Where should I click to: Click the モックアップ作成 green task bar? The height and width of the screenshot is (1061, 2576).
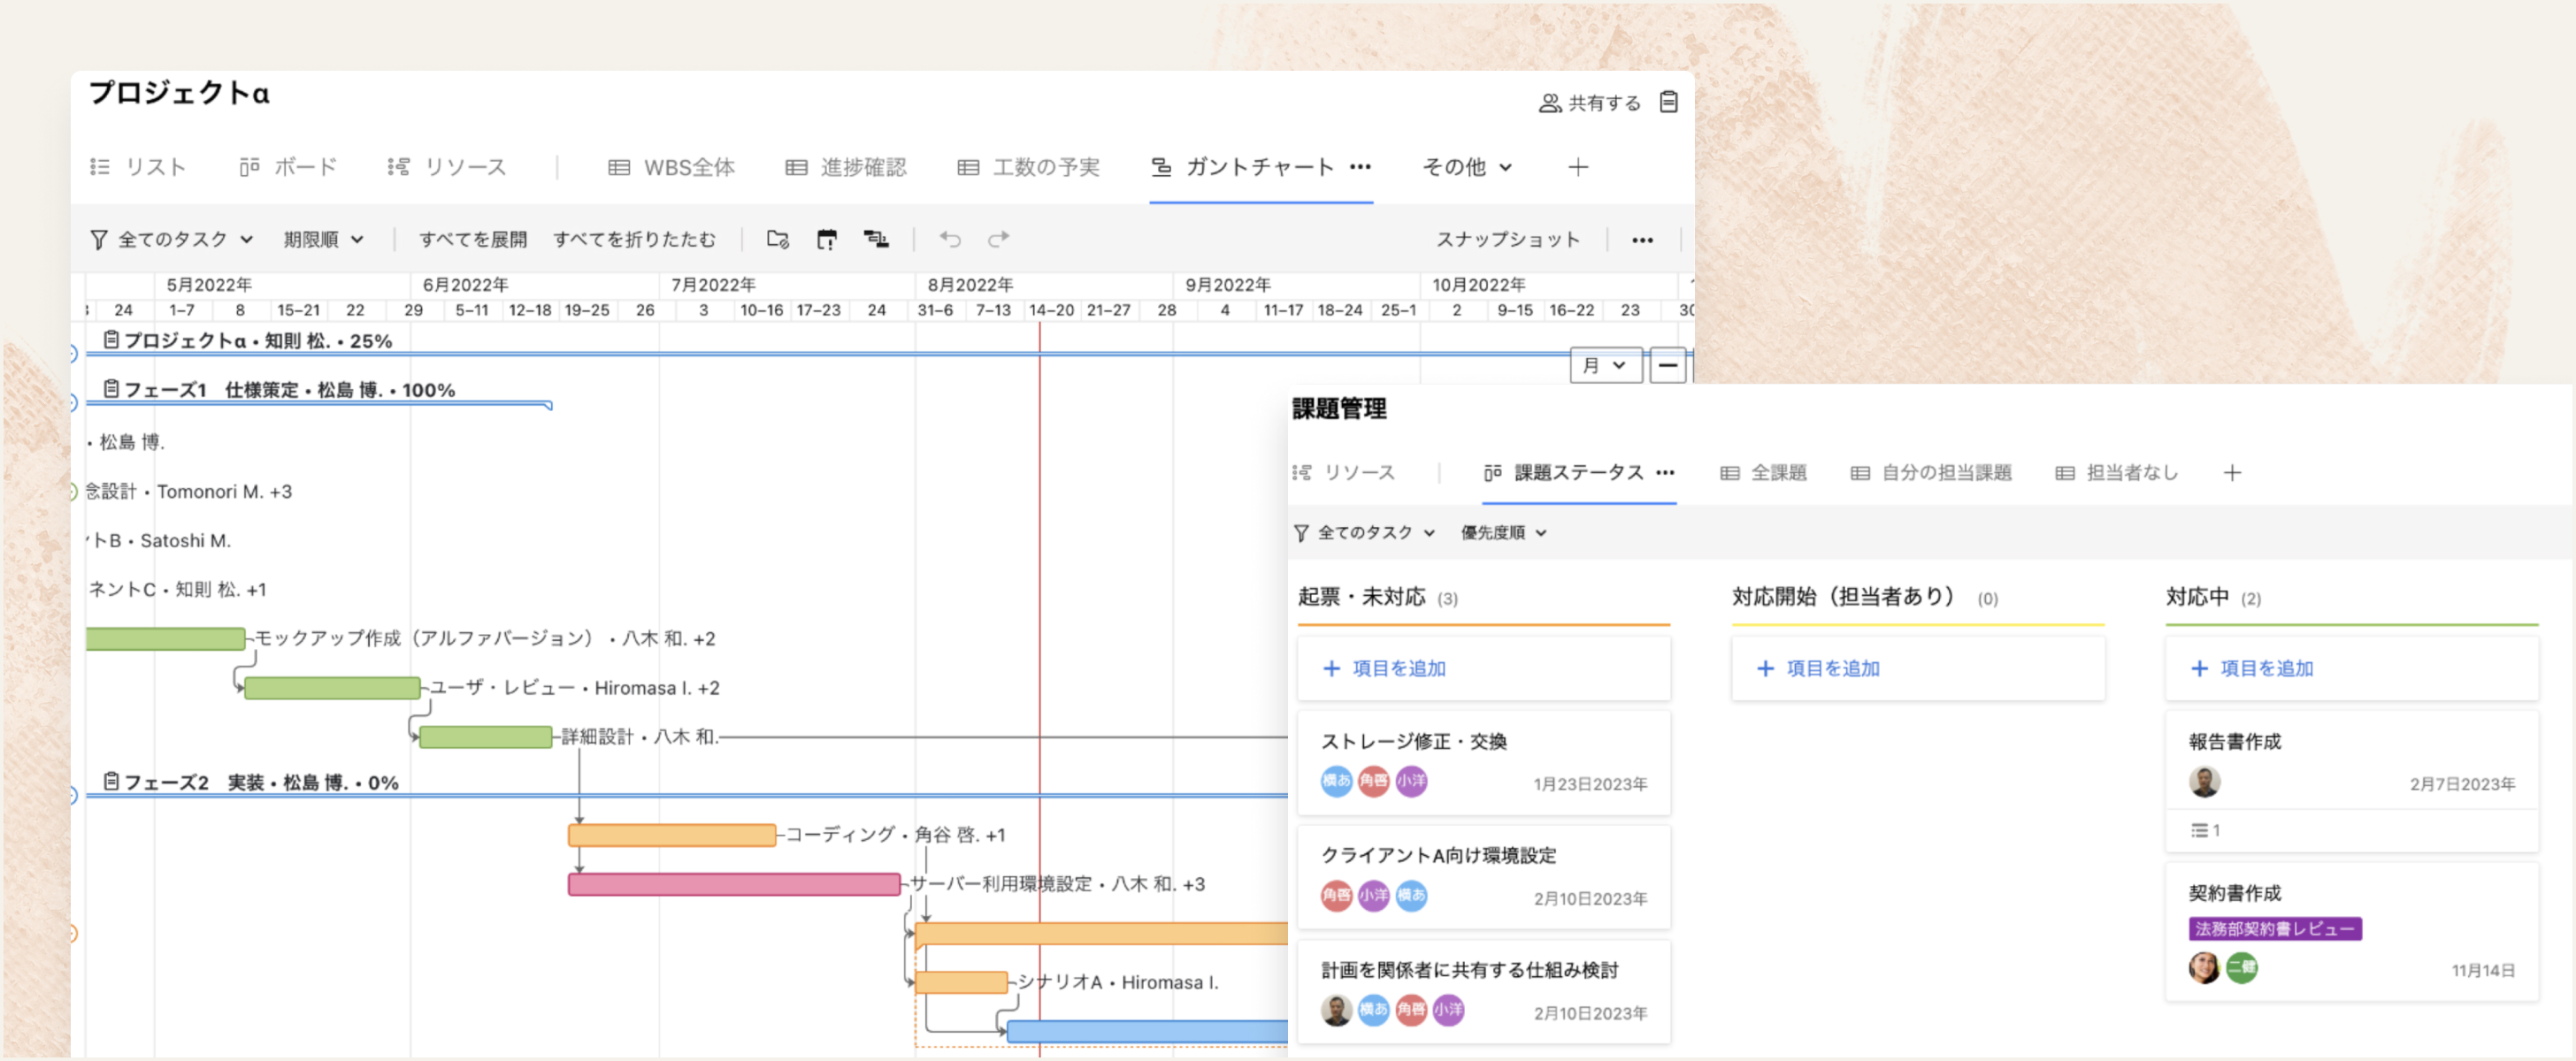click(165, 638)
